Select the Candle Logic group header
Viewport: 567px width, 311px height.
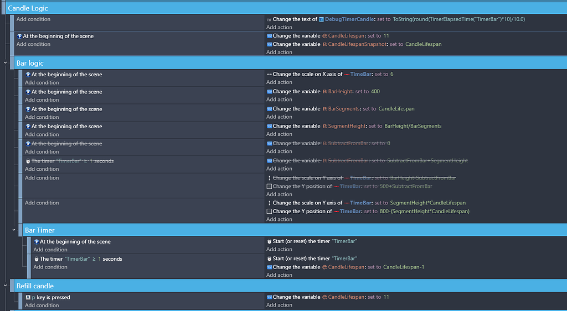(28, 8)
